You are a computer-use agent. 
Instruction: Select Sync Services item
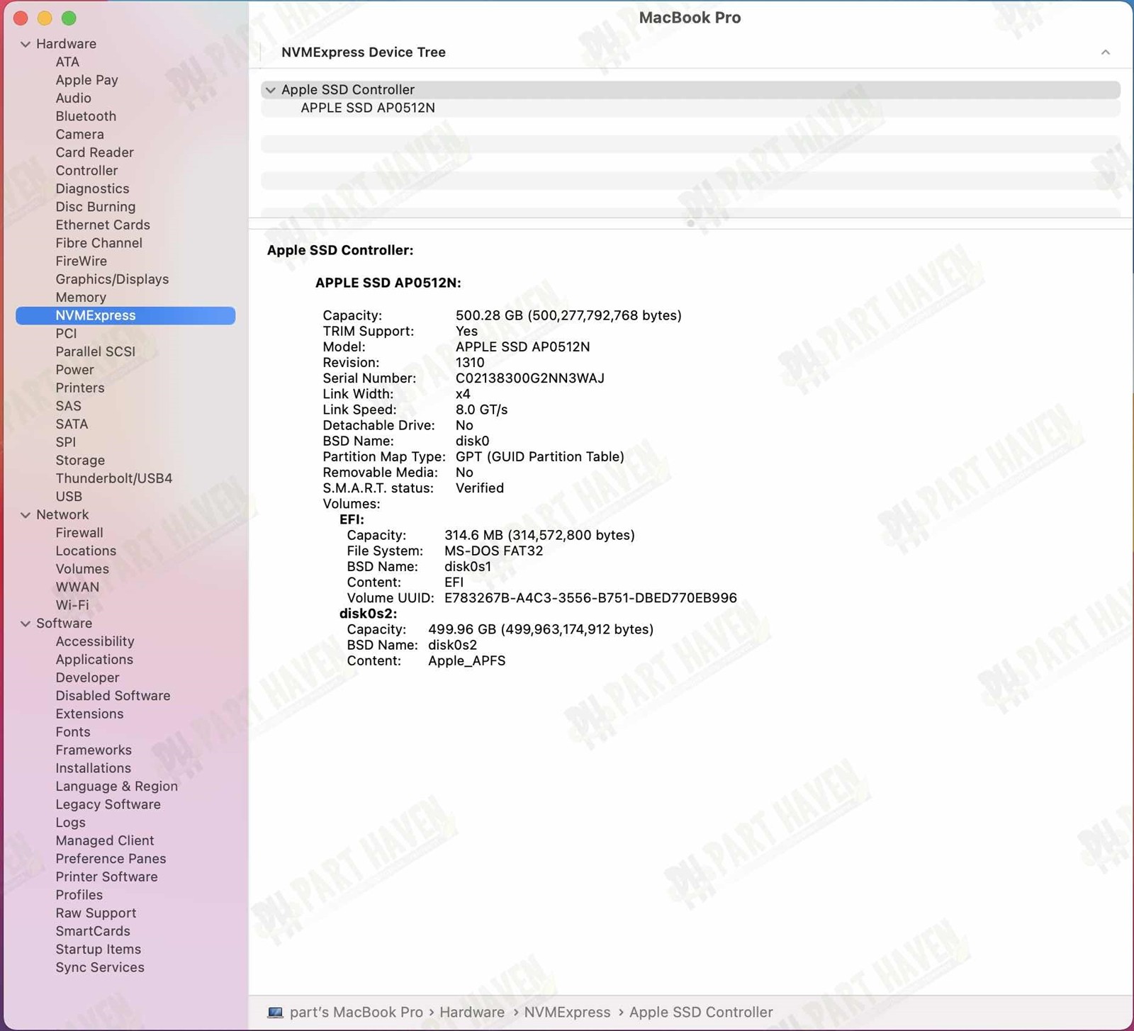[x=100, y=967]
